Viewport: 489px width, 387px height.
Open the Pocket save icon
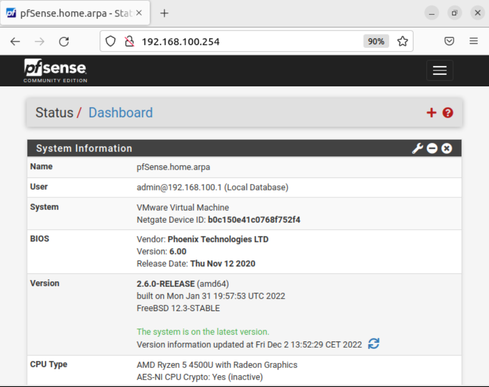pyautogui.click(x=449, y=41)
